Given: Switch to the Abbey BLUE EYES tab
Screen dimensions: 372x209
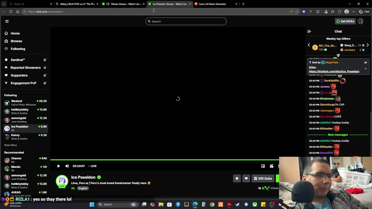Looking at the screenshot, I should point(77,4).
